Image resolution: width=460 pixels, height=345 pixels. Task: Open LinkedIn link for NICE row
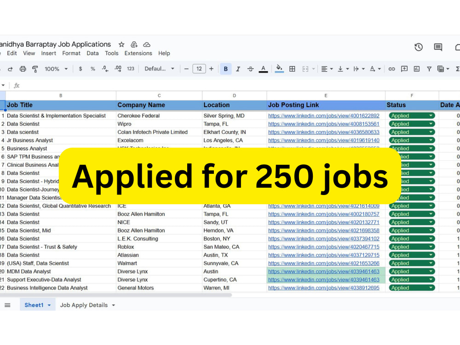pos(323,222)
